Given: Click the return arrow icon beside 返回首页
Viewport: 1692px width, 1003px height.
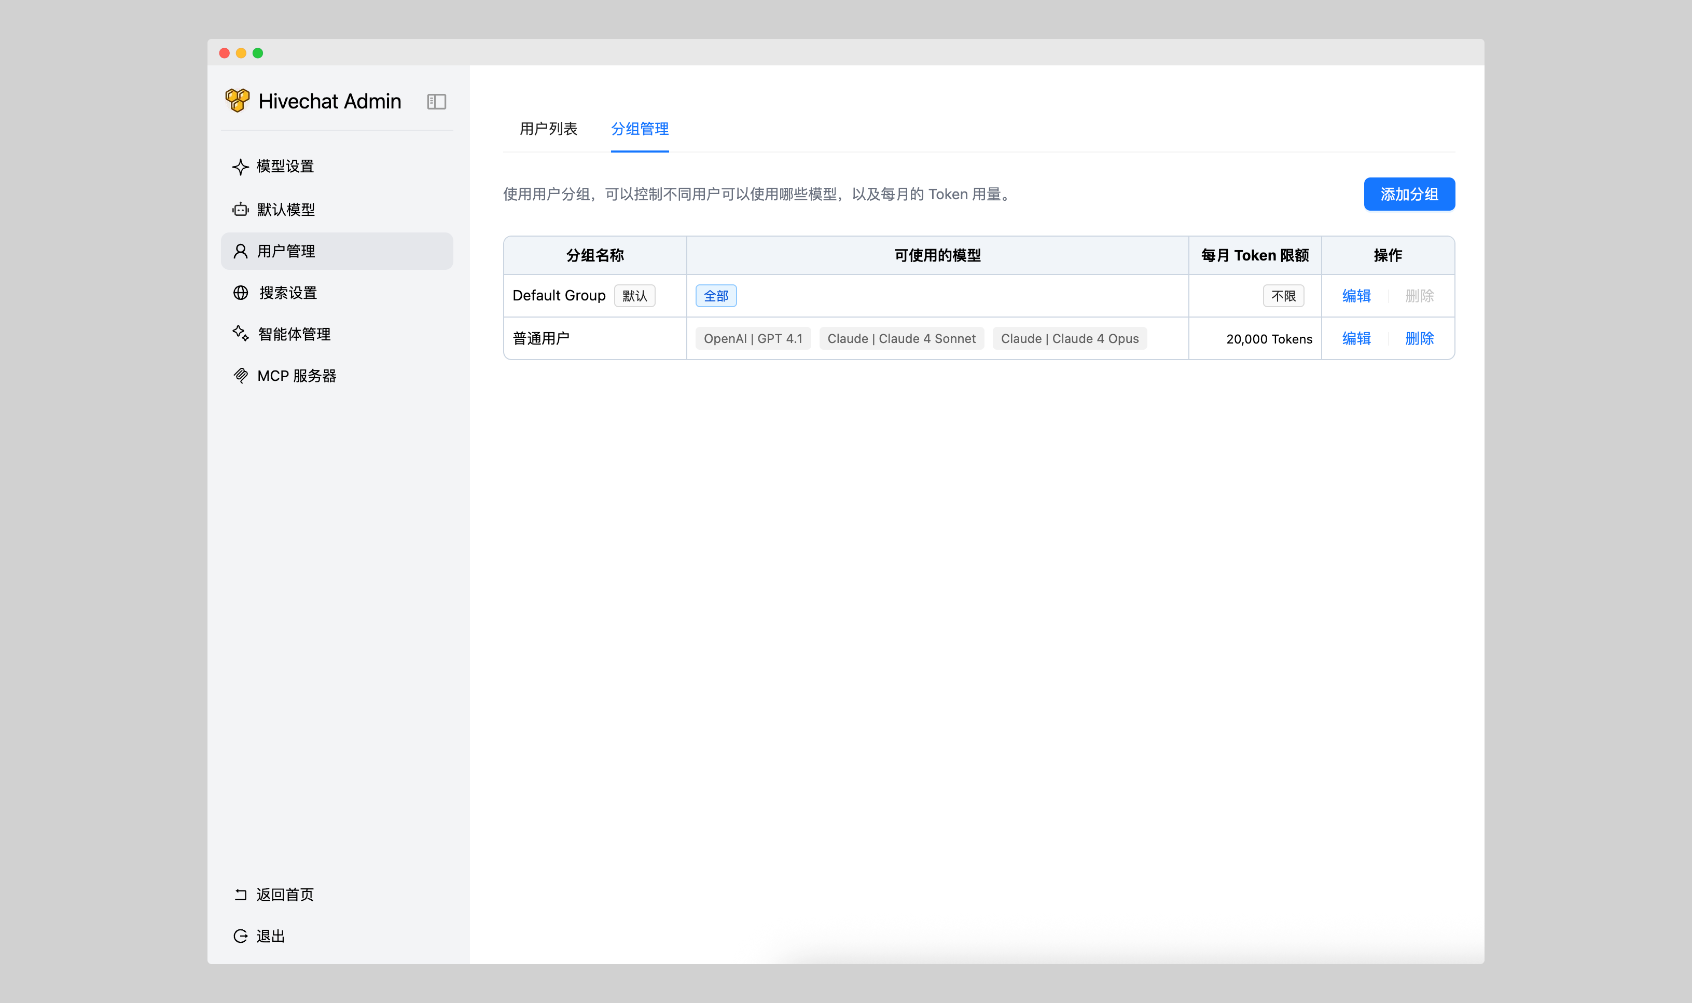Looking at the screenshot, I should pos(241,894).
